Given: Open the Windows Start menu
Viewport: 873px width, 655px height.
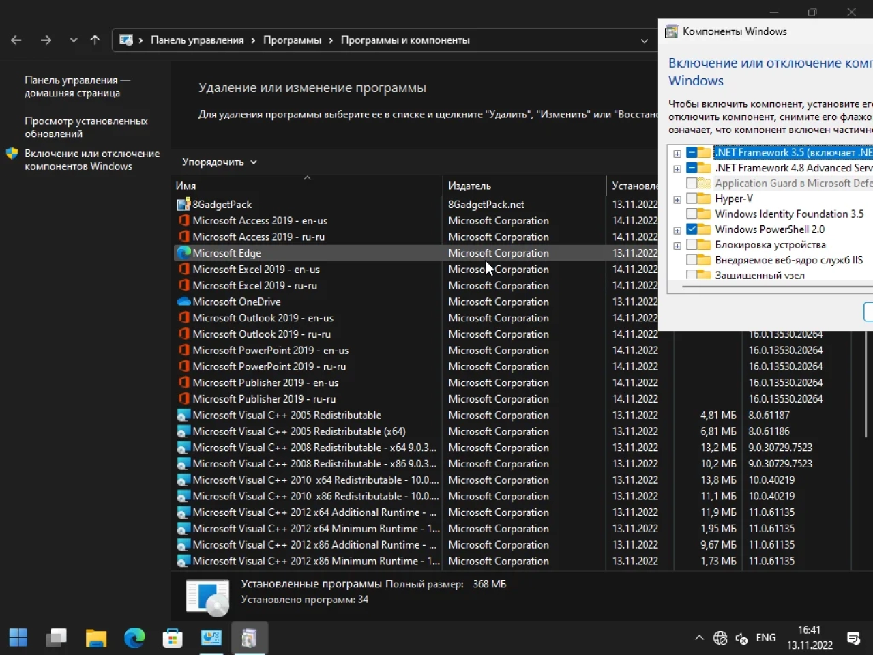Looking at the screenshot, I should click(x=18, y=638).
